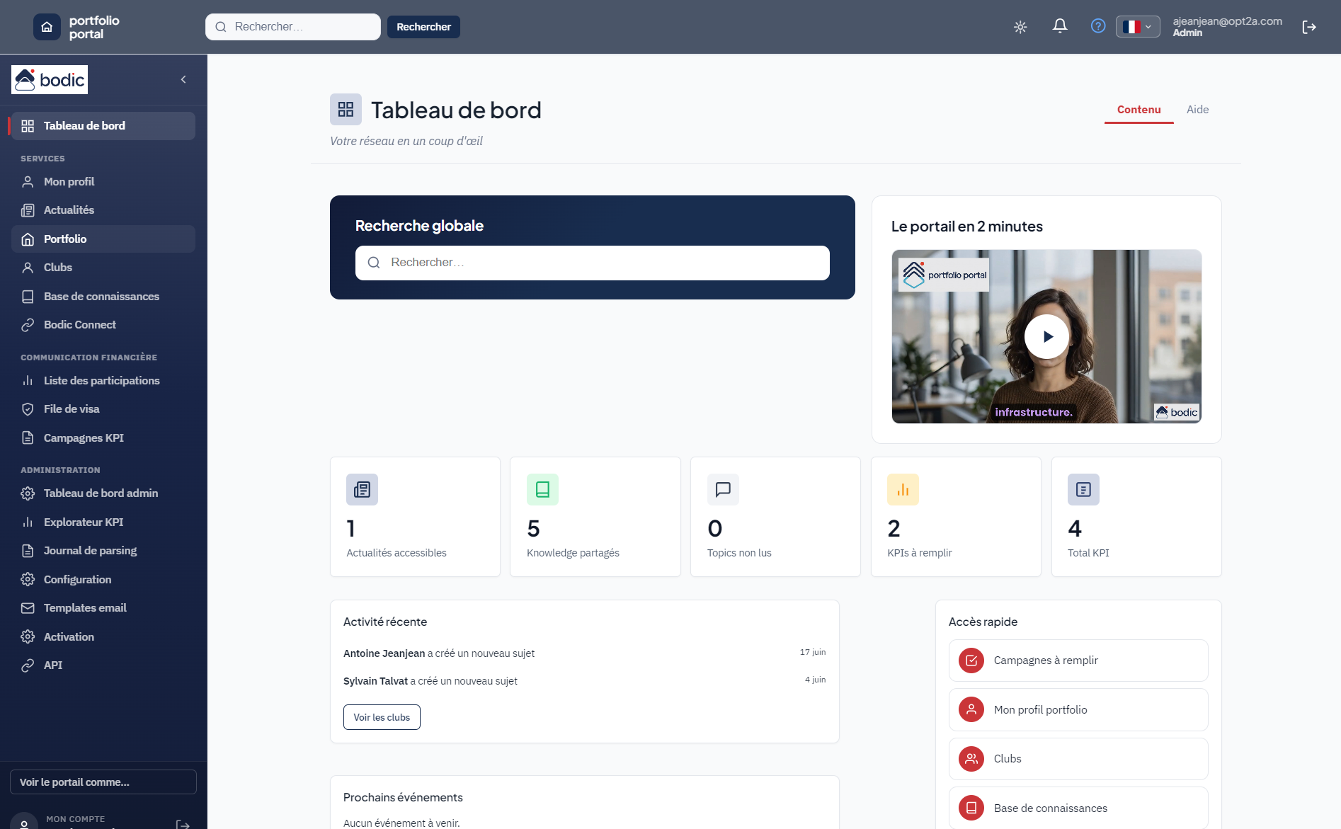Click the Total KPI document icon

(1083, 489)
